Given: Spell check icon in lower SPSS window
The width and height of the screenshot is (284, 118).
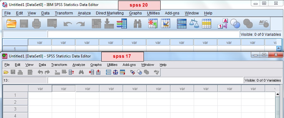Looking at the screenshot, I should (156, 72).
